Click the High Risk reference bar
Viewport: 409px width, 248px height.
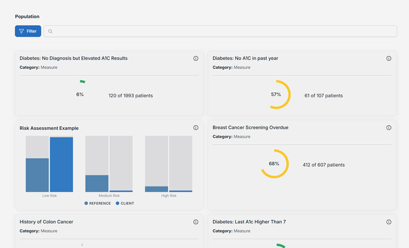157,189
